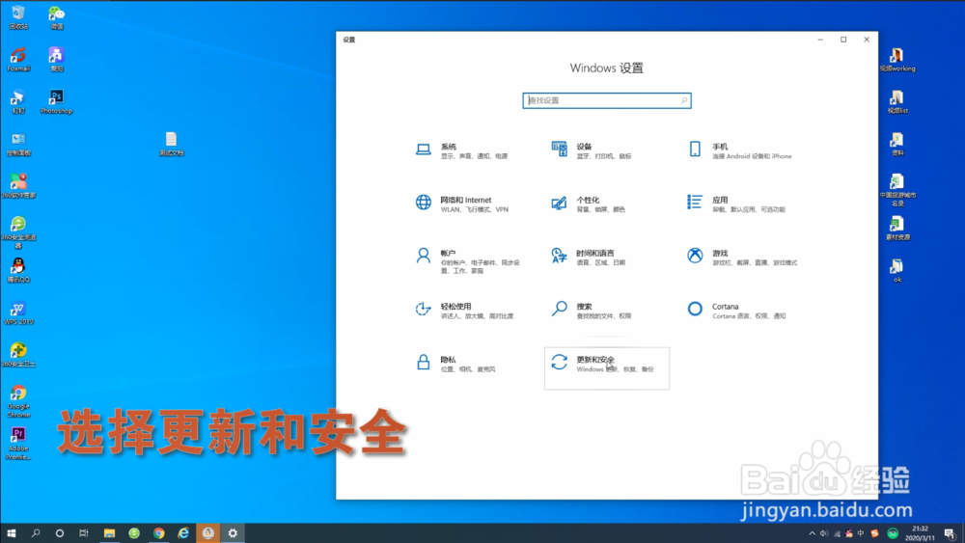Open Chrome from the taskbar
The height and width of the screenshot is (543, 965).
point(159,533)
